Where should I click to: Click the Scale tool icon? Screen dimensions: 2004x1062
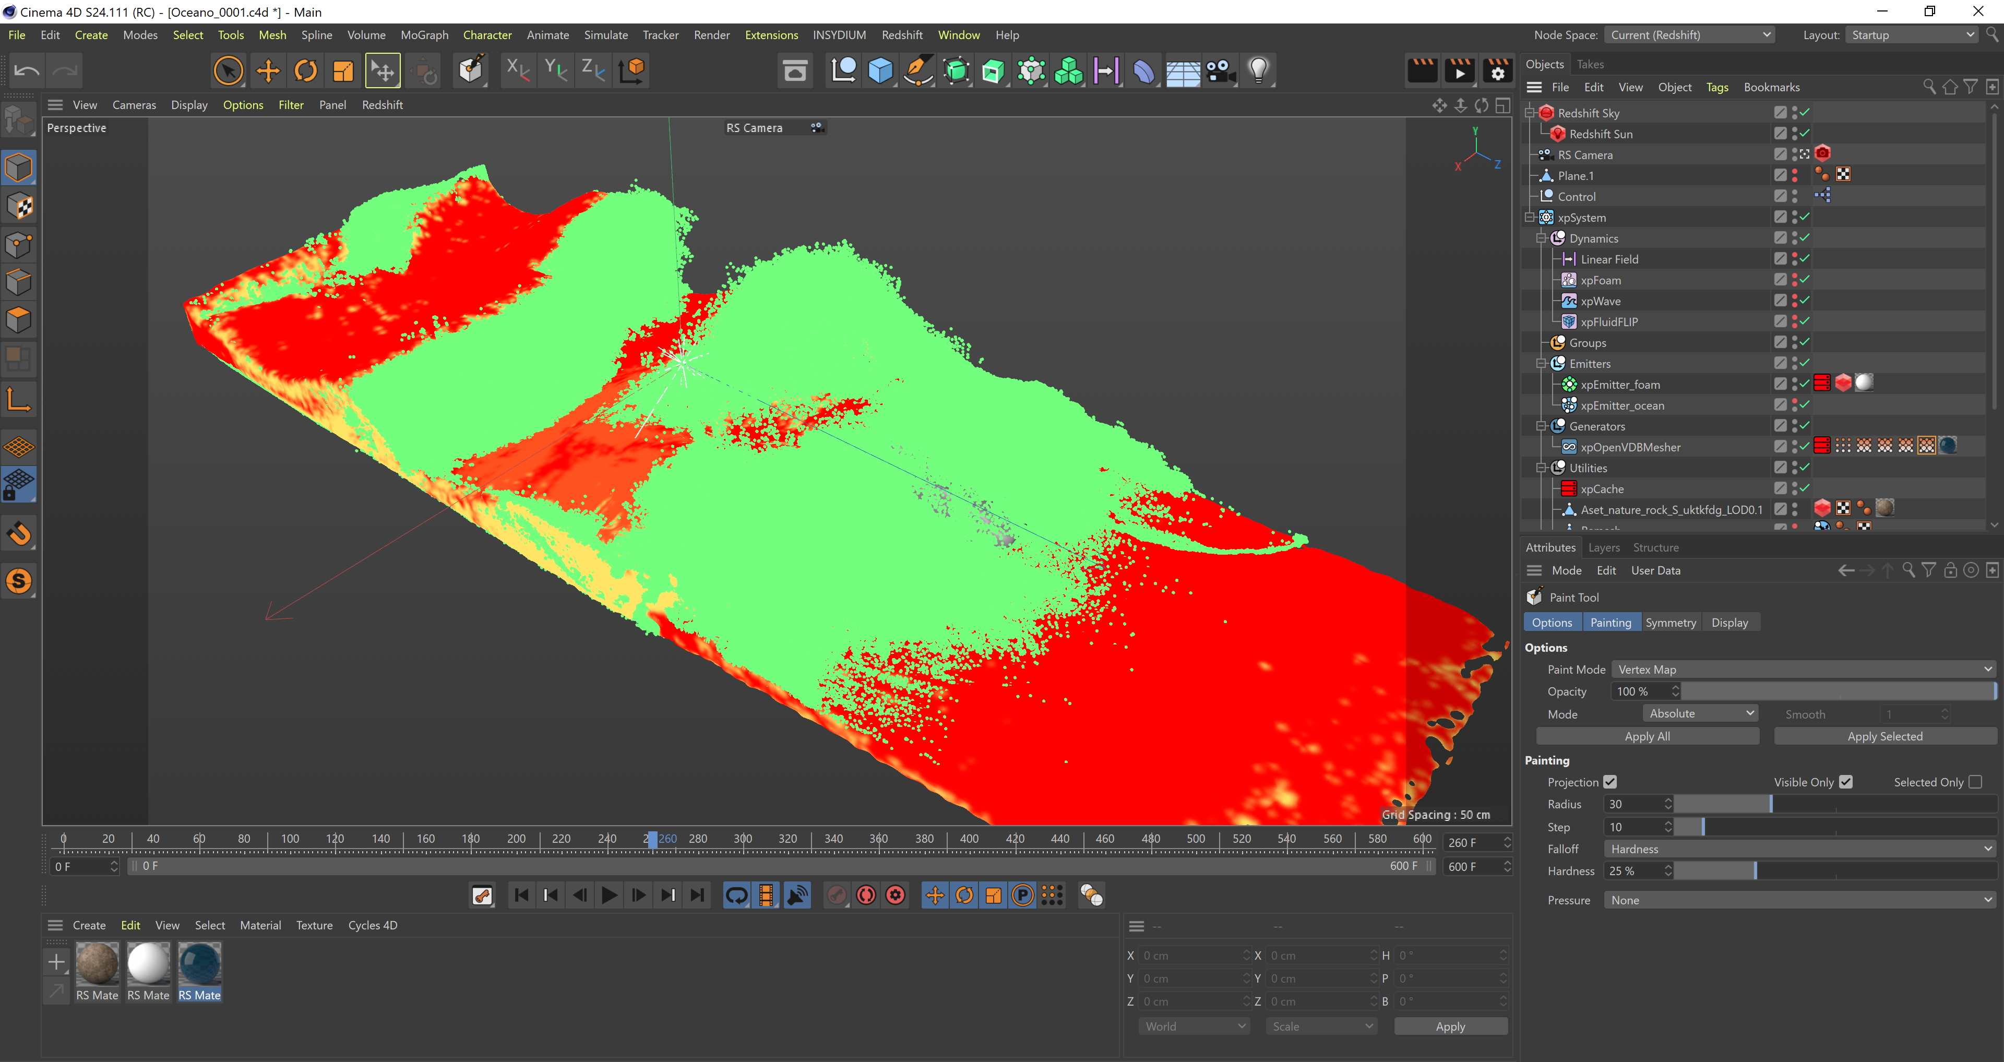343,71
